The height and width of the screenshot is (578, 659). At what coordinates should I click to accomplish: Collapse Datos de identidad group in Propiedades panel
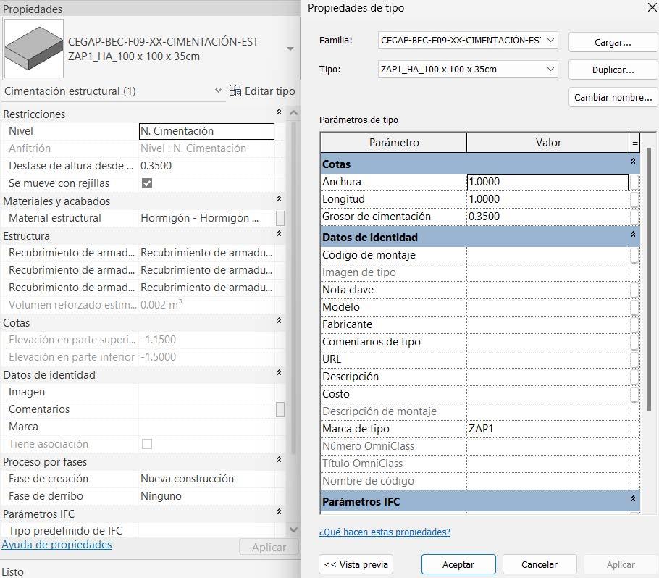pyautogui.click(x=279, y=372)
